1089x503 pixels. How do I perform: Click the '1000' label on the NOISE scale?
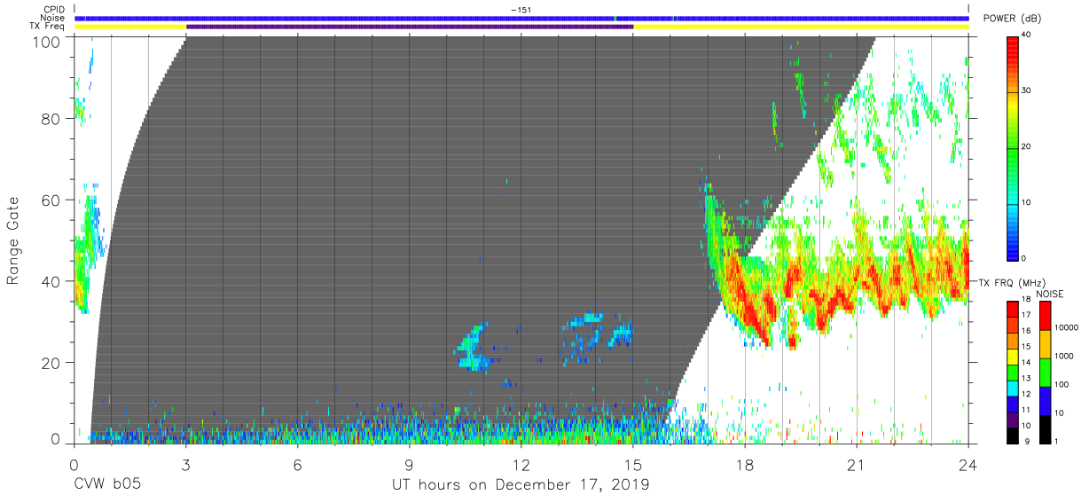pyautogui.click(x=1064, y=356)
